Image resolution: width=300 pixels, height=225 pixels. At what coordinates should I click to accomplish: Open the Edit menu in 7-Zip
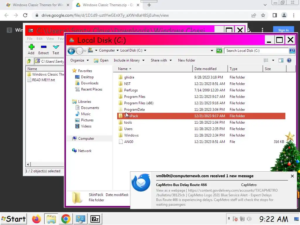point(40,39)
